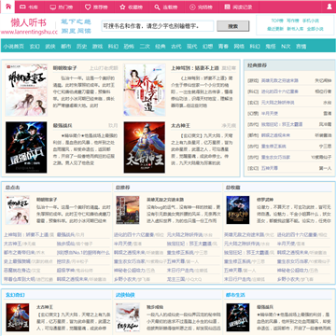The width and height of the screenshot is (336, 336).
Task: Select the 鬼怪 category
Action: tap(271, 47)
